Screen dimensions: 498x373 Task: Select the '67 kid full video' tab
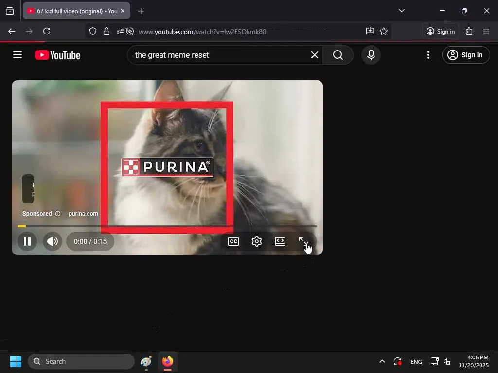76,11
